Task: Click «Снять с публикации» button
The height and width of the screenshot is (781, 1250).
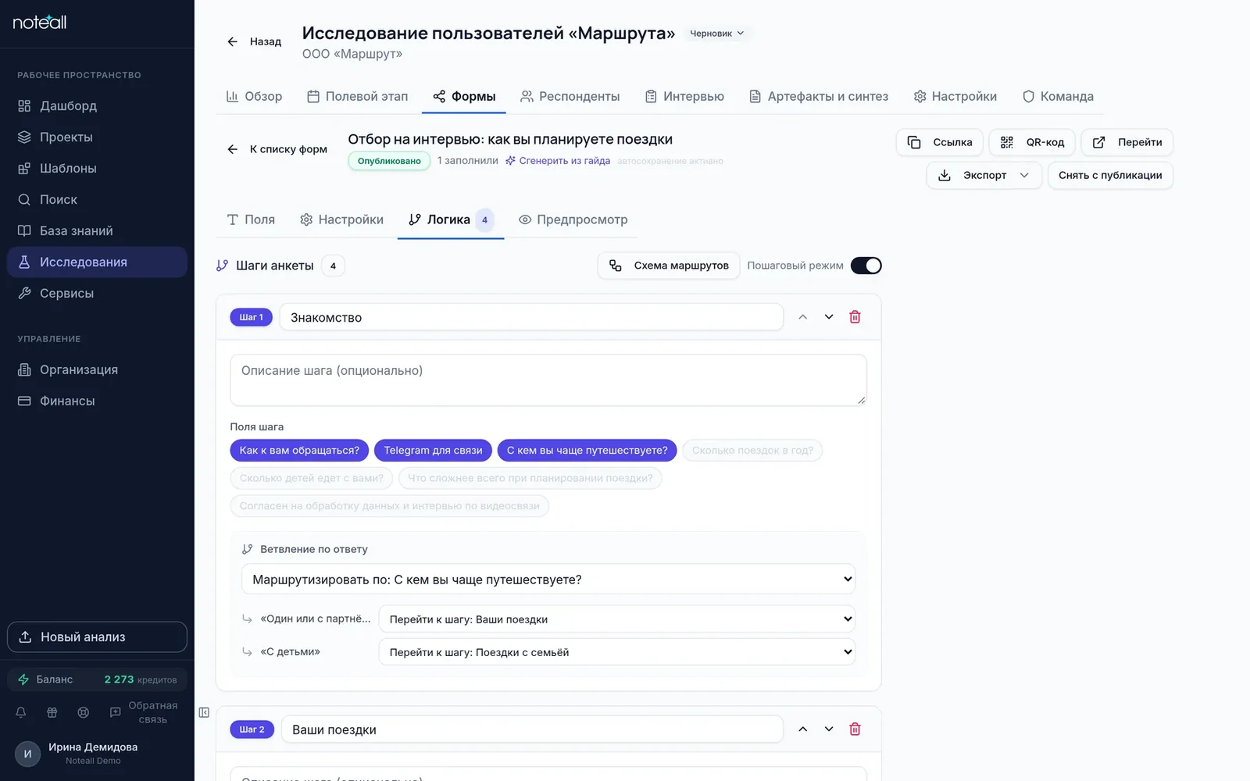Action: point(1110,175)
